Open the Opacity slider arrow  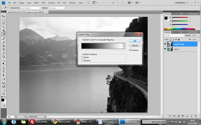198,36
